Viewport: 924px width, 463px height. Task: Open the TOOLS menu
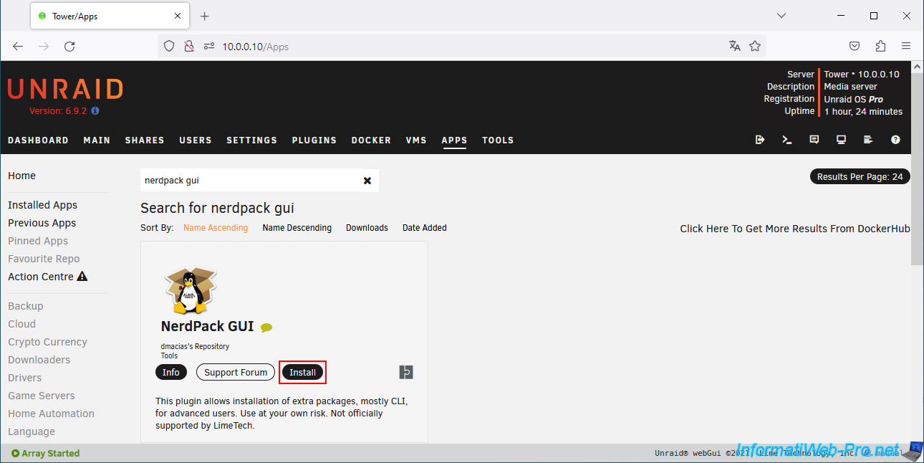coord(498,140)
